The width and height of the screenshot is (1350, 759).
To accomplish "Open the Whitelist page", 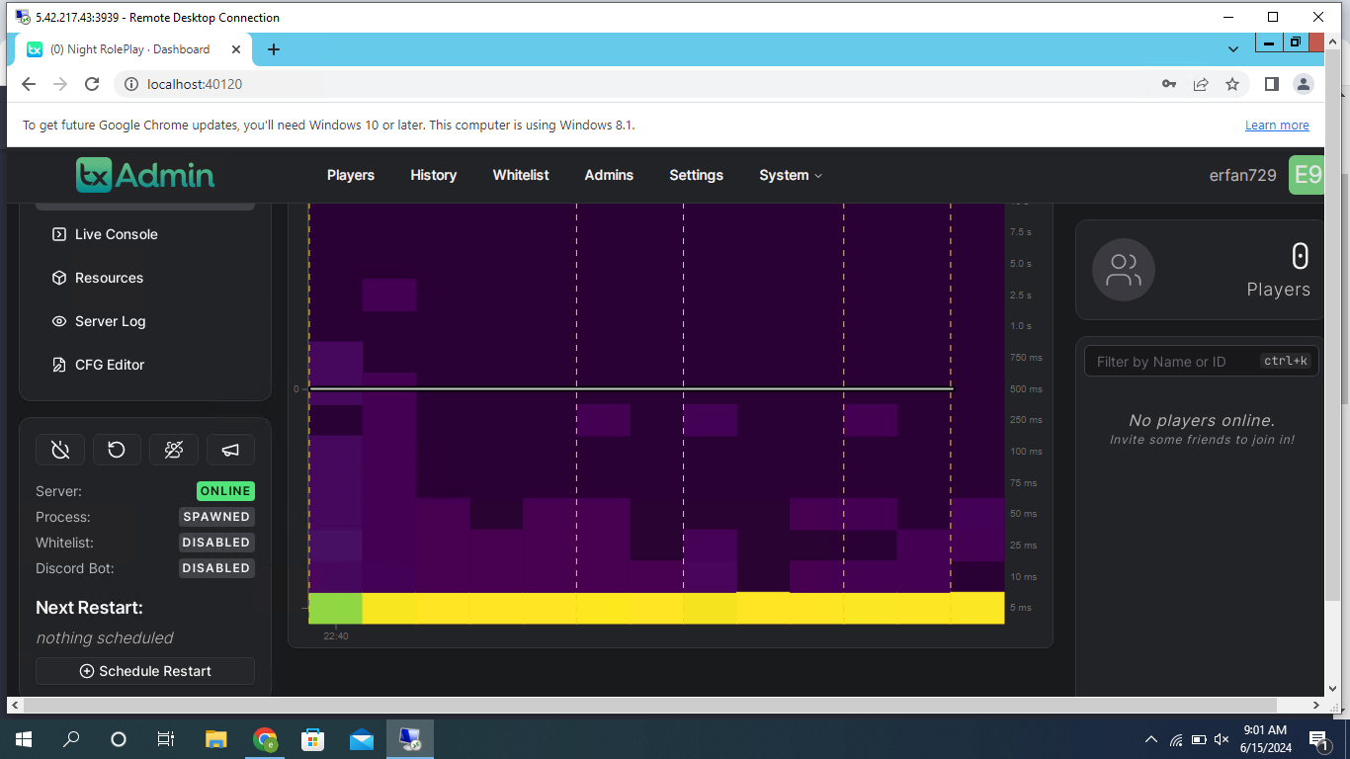I will click(x=521, y=175).
